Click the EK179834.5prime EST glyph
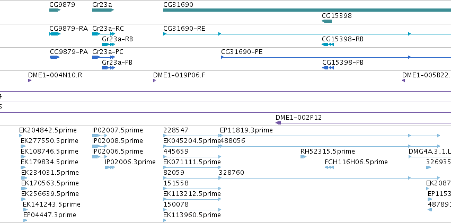Viewport: 451px width, 223px height. coord(24,167)
